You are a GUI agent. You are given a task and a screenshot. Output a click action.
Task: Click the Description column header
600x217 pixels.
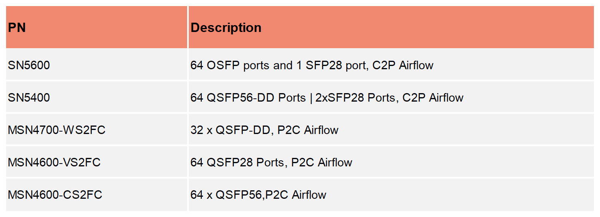226,28
